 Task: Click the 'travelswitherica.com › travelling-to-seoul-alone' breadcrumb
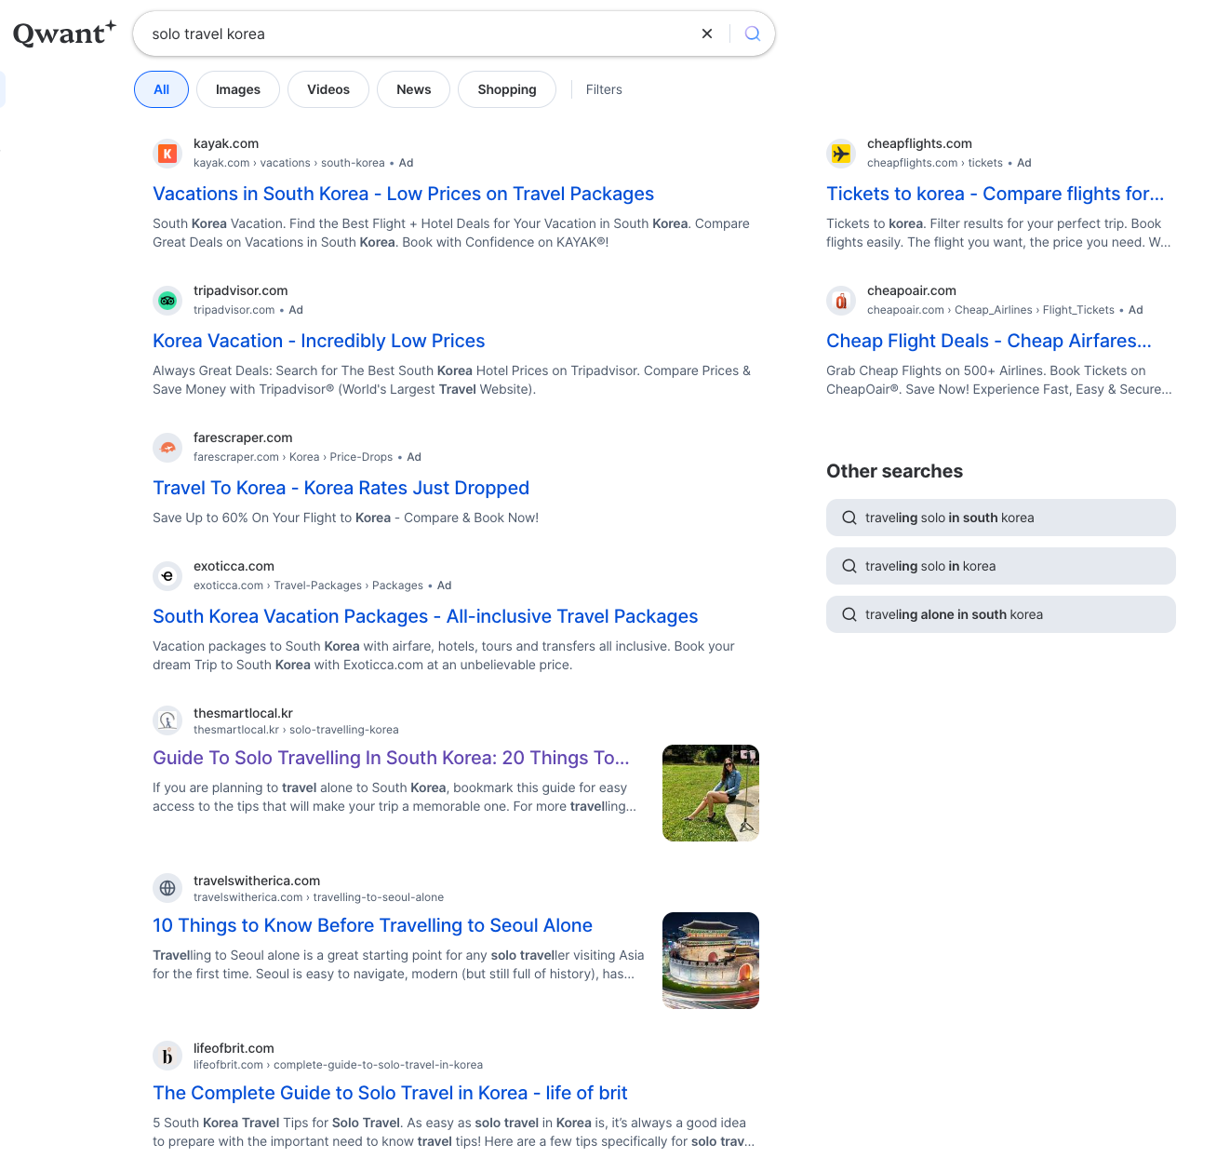click(x=318, y=897)
